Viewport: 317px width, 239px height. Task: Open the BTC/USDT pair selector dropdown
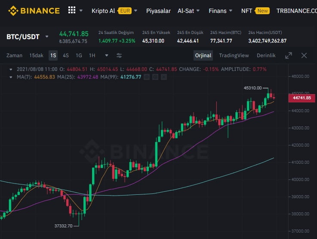click(x=47, y=37)
